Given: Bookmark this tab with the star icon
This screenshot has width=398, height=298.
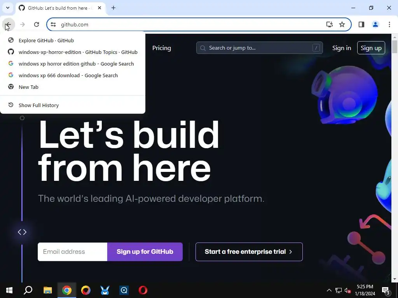Looking at the screenshot, I should click(342, 24).
